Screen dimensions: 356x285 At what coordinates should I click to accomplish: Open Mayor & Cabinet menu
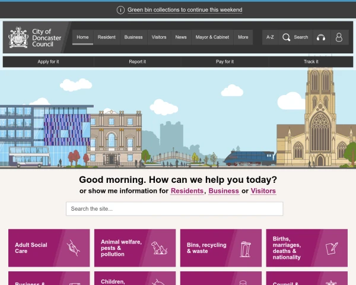point(212,37)
